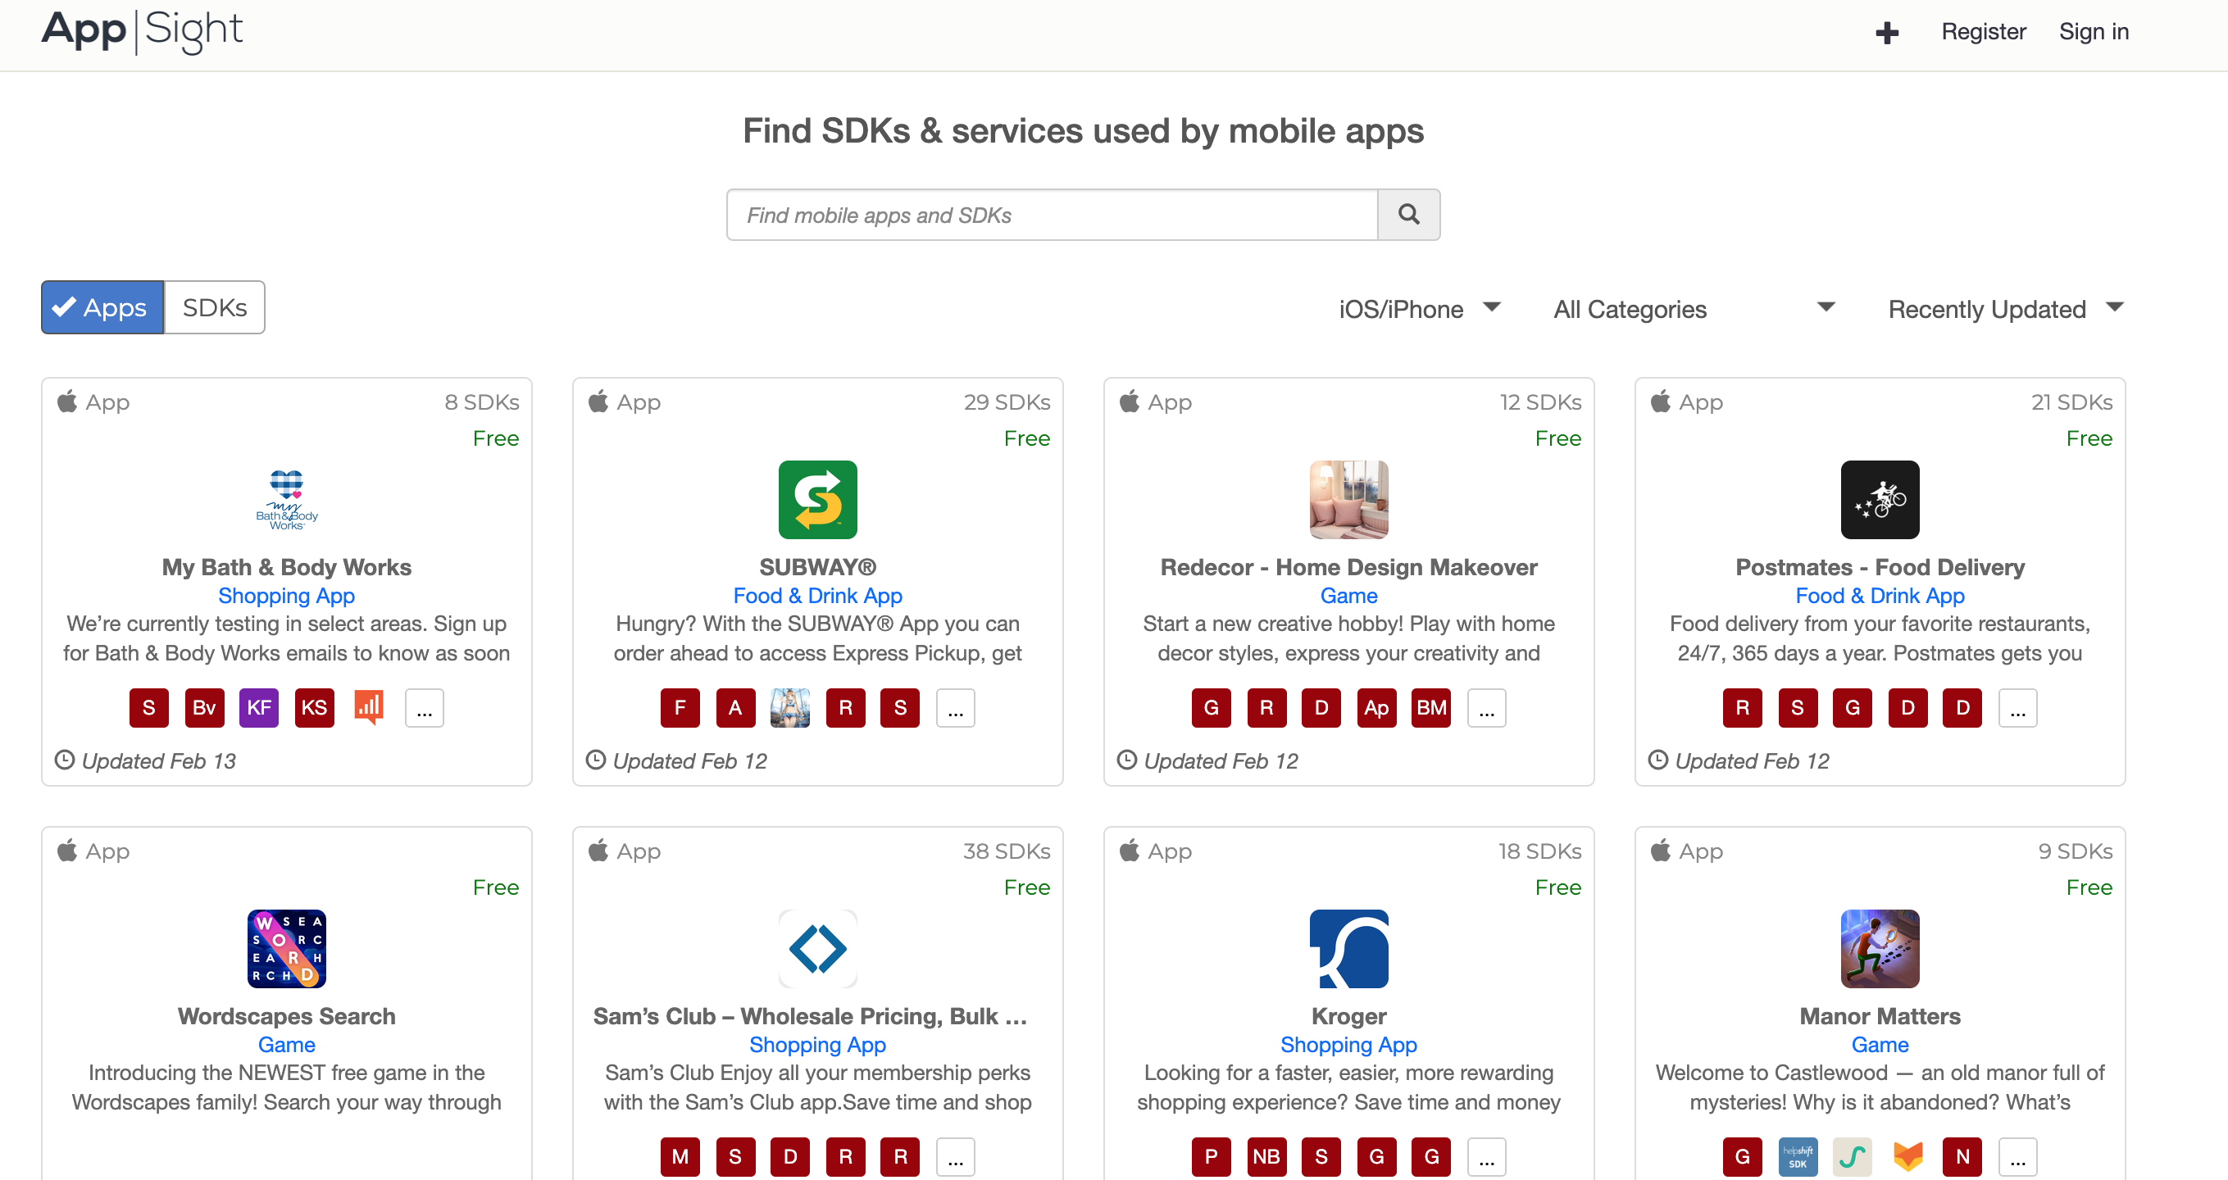Click the magnifying glass search button

pyautogui.click(x=1409, y=216)
